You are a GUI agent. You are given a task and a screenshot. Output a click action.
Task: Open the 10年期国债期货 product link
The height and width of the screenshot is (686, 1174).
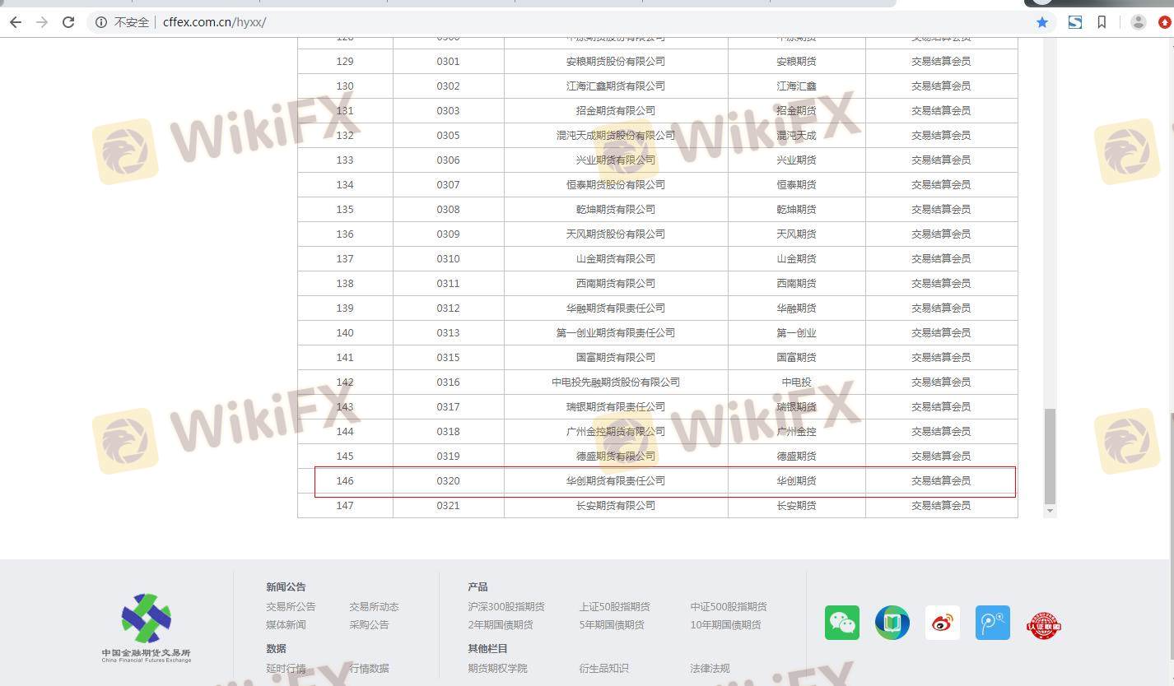pos(725,624)
